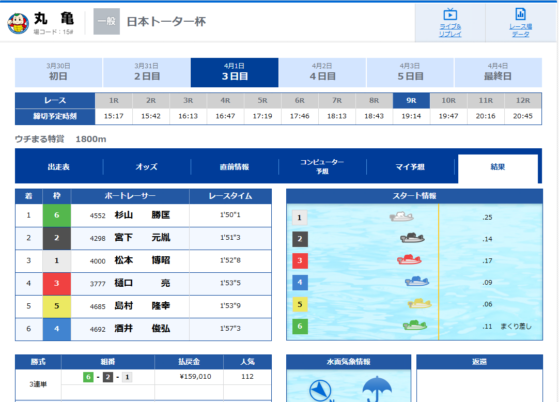Click boat 1 white boat icon in start info

[x=401, y=217]
